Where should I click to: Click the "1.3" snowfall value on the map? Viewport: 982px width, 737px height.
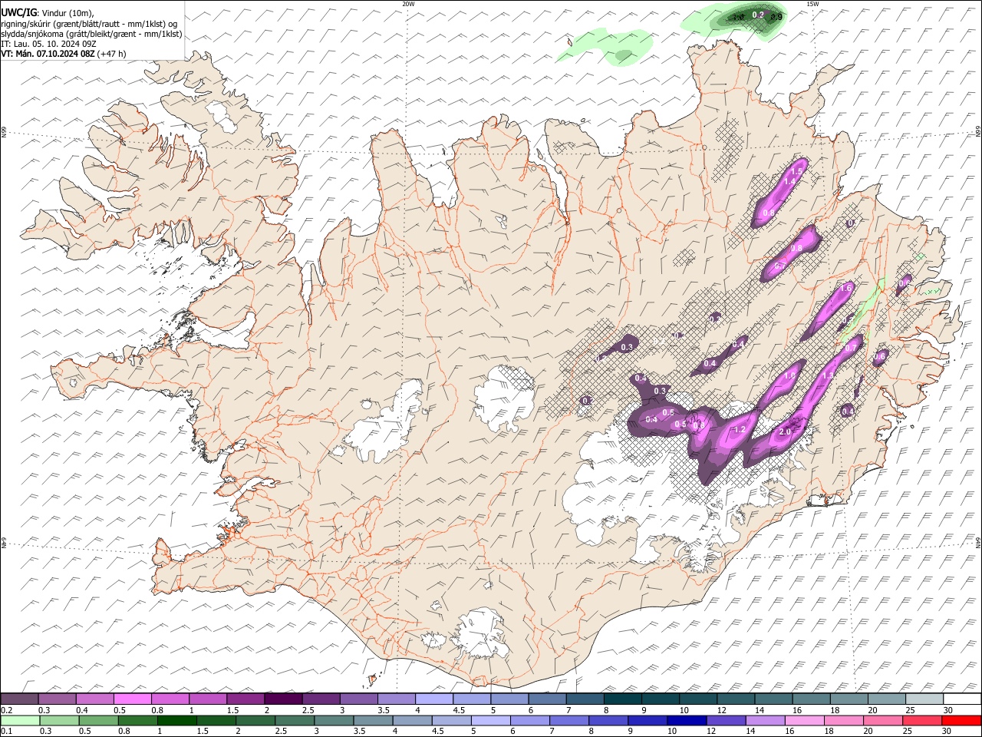click(828, 376)
